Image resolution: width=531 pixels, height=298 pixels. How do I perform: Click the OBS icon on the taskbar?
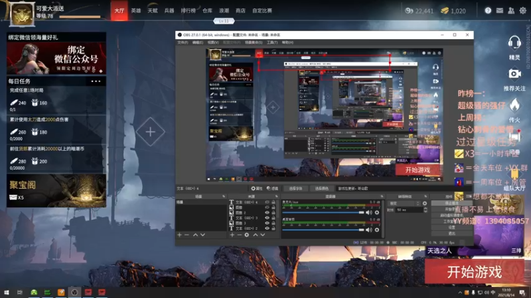[74, 292]
